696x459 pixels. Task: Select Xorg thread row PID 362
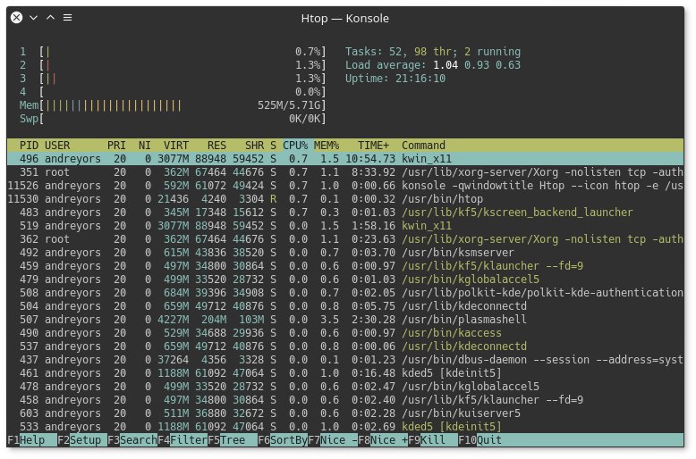(x=345, y=239)
